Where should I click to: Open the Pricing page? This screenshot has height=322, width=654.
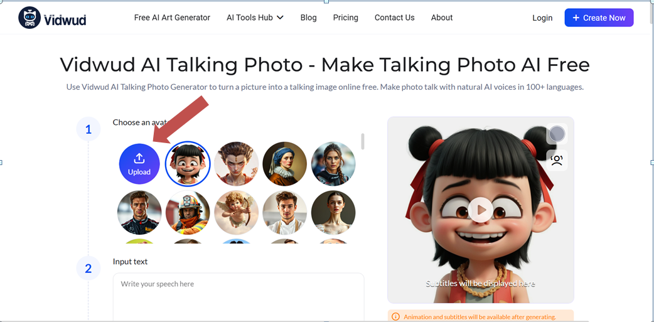pos(345,18)
